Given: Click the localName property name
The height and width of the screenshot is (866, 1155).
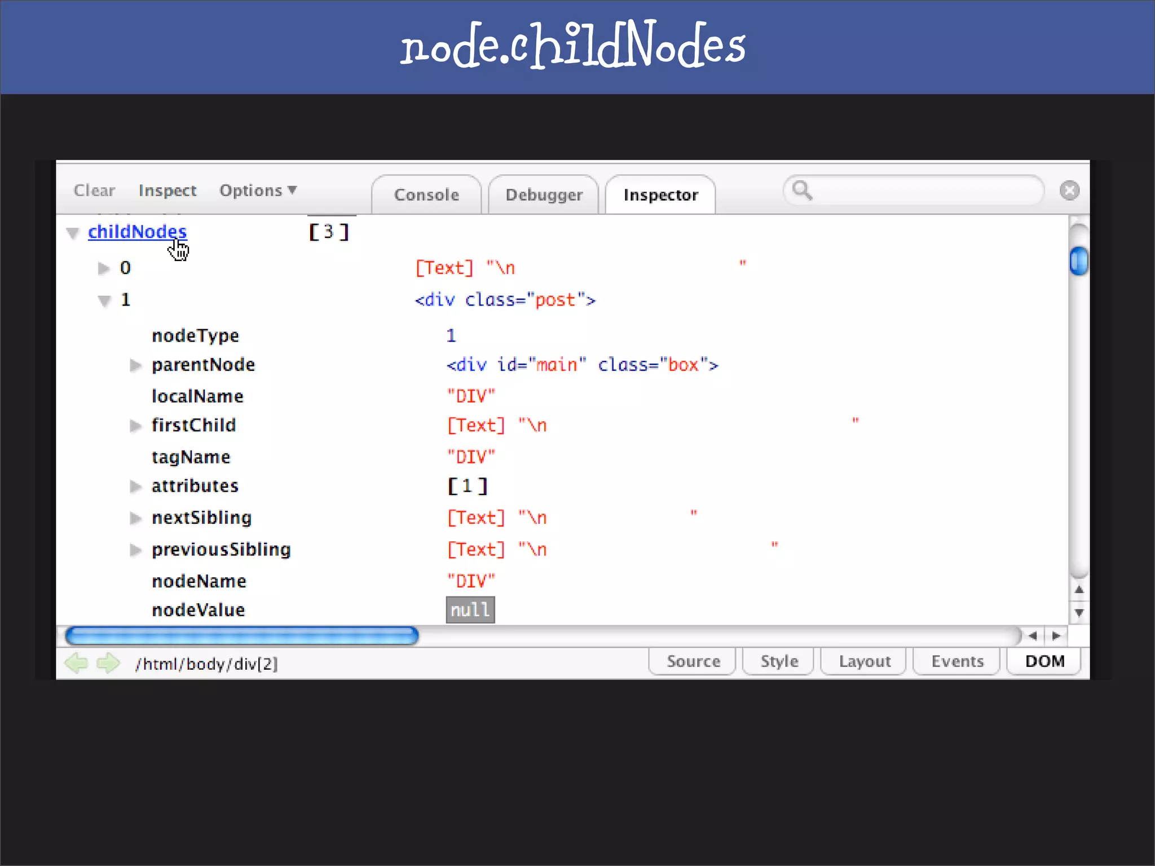Looking at the screenshot, I should coord(197,396).
